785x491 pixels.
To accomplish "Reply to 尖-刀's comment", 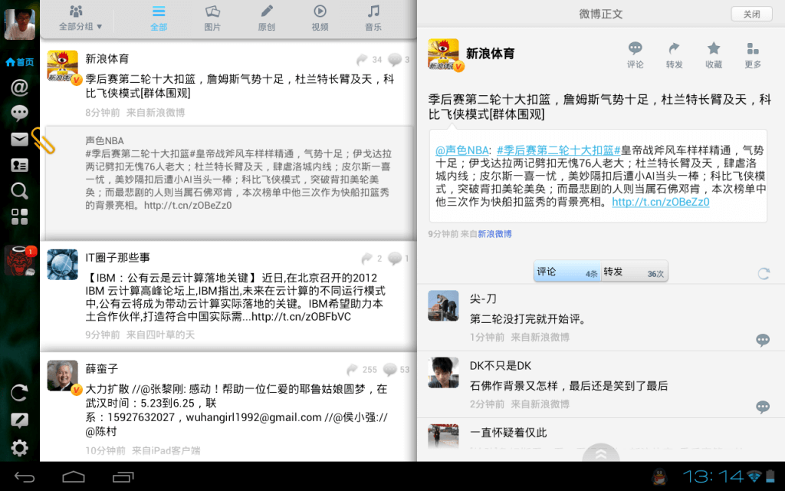I will [763, 340].
